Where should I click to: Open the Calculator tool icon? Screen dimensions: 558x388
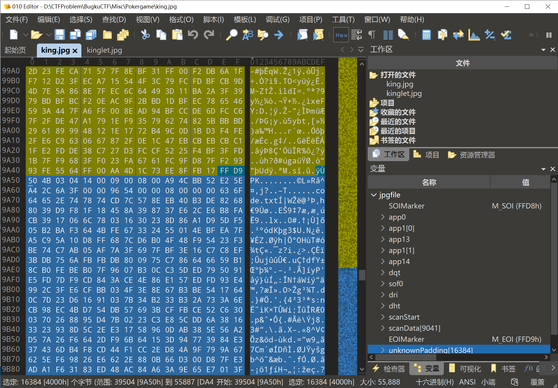point(426,35)
